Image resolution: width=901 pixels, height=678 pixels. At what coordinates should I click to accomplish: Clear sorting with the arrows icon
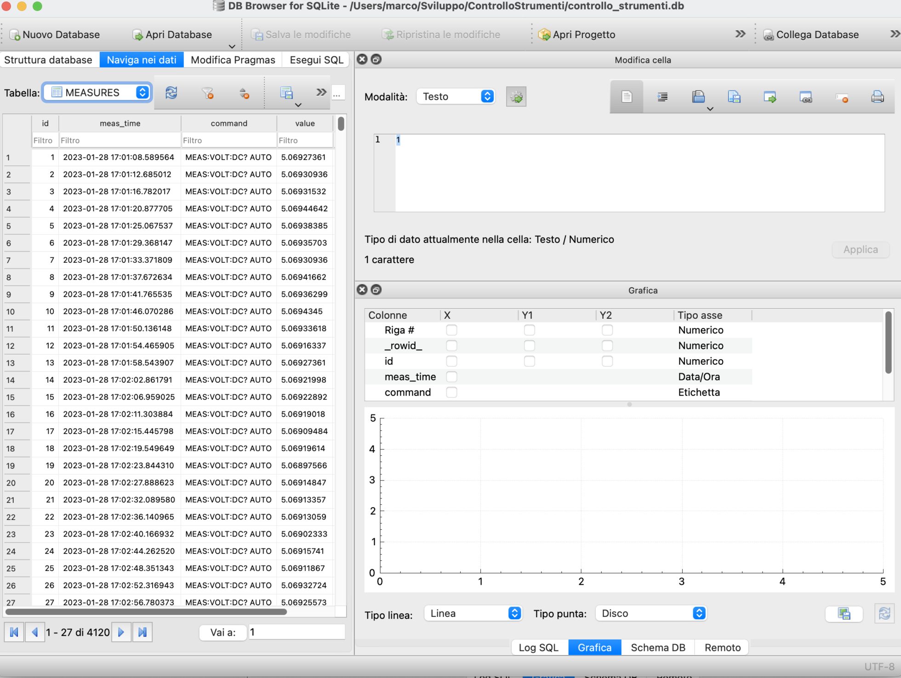click(244, 93)
